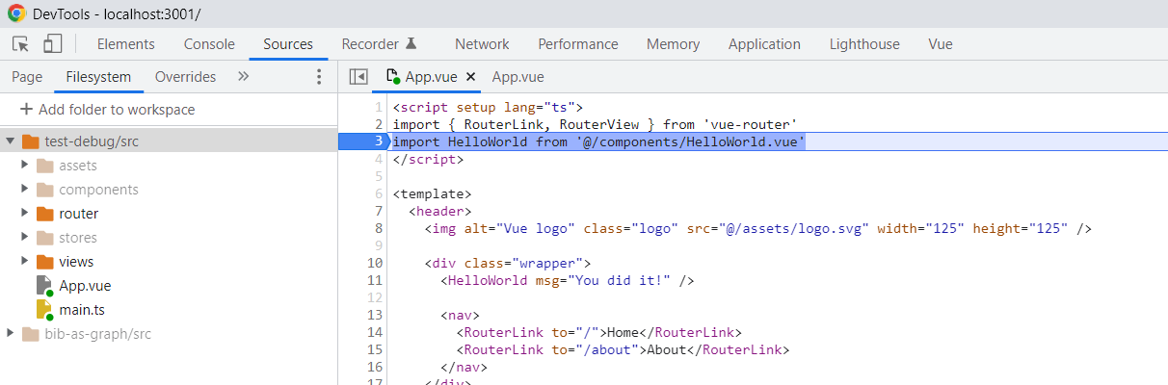Open the Overrides navigator tab
Viewport: 1168px width, 385px height.
tap(185, 77)
